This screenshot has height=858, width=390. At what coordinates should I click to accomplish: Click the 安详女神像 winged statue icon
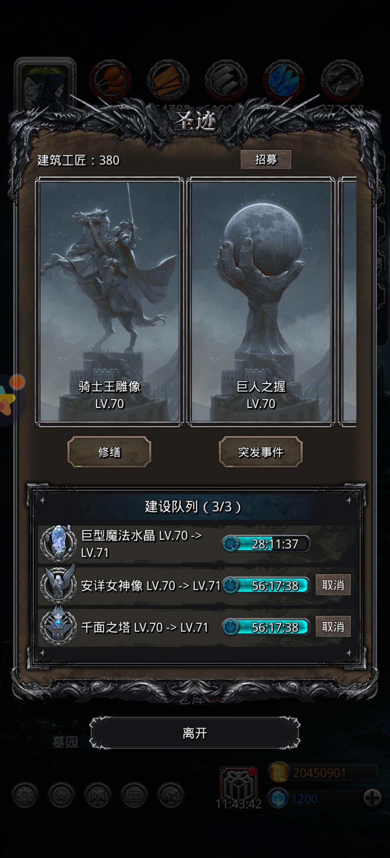[x=58, y=585]
